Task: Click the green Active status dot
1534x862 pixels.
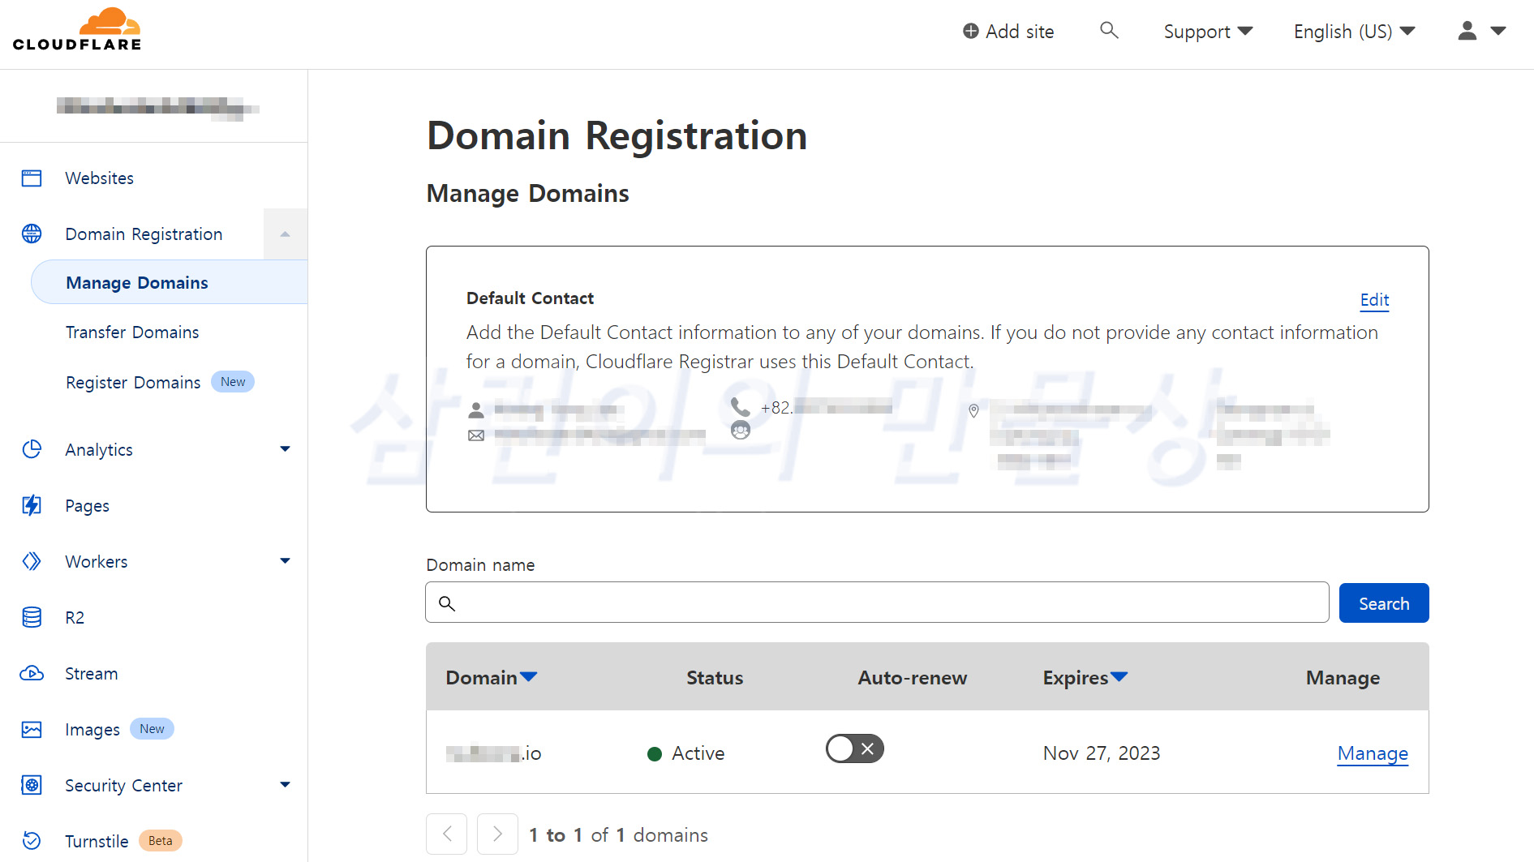Action: [655, 754]
